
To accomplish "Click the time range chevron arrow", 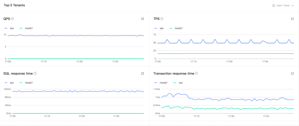I will coord(293,6).
